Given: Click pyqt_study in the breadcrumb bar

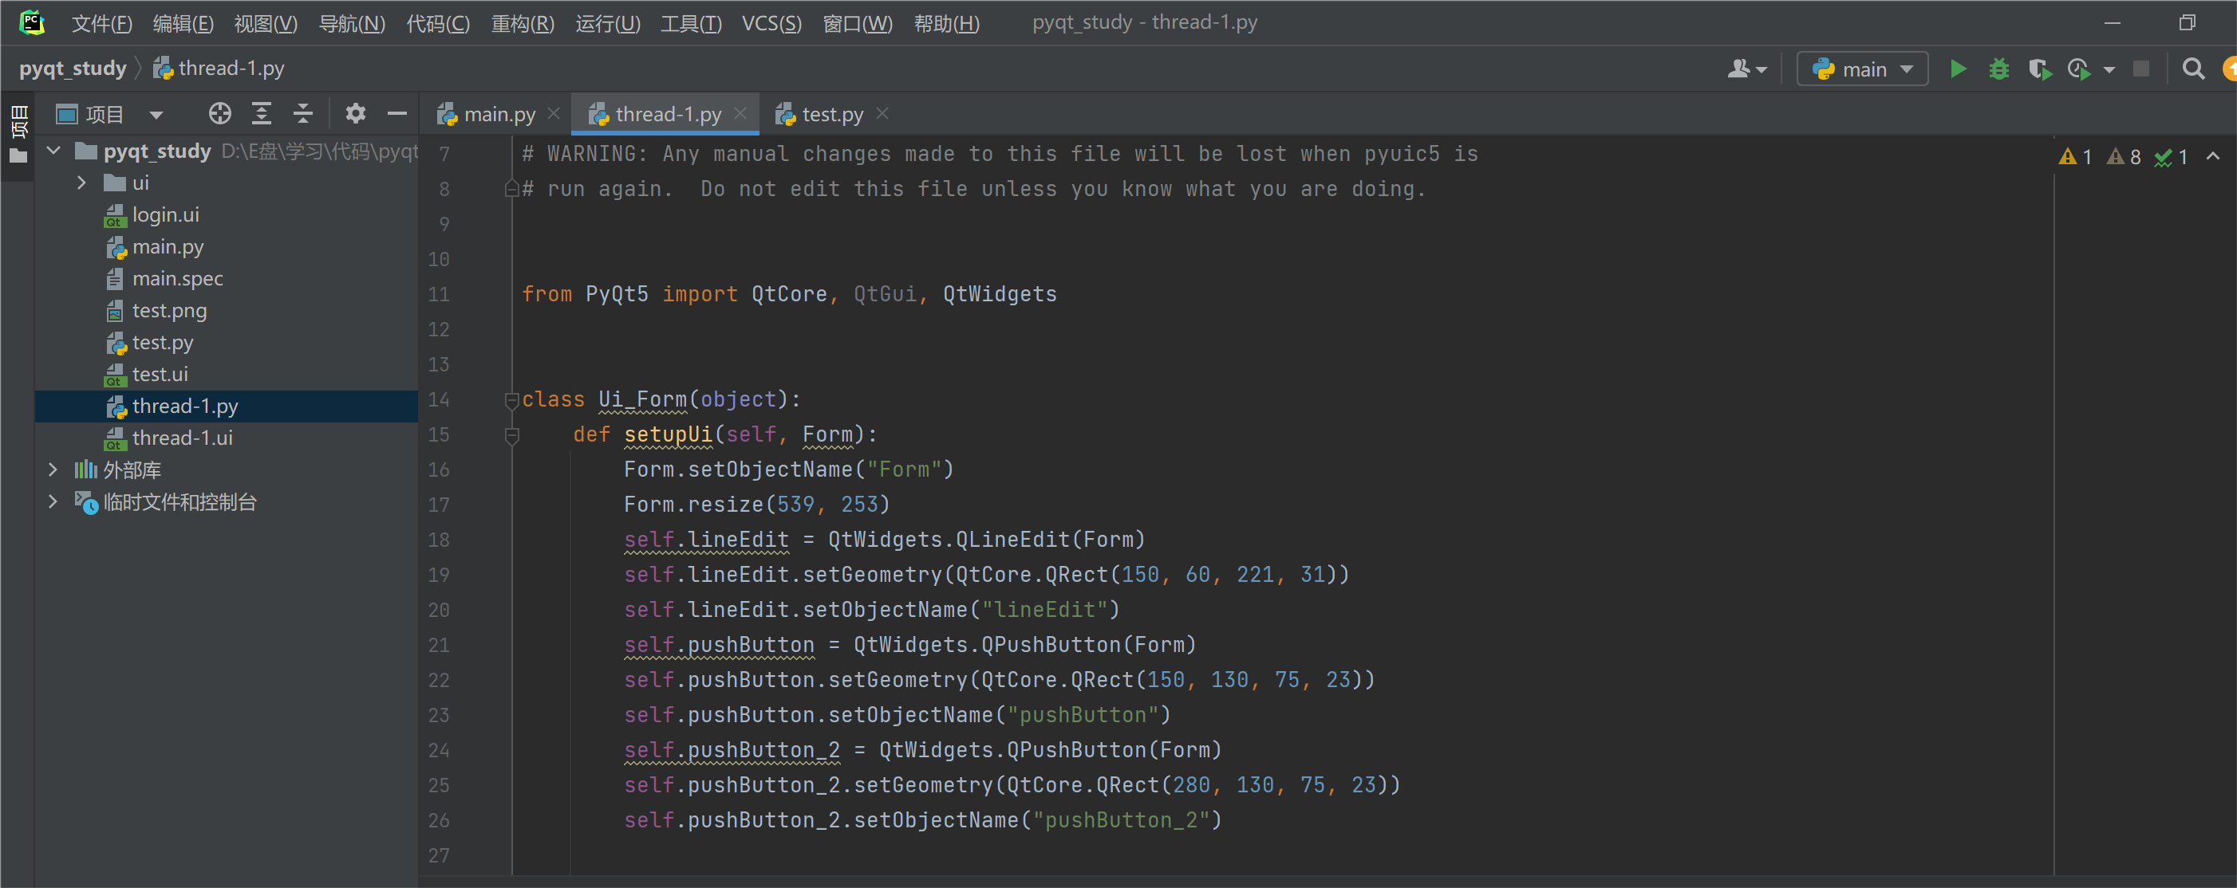Looking at the screenshot, I should 73,69.
